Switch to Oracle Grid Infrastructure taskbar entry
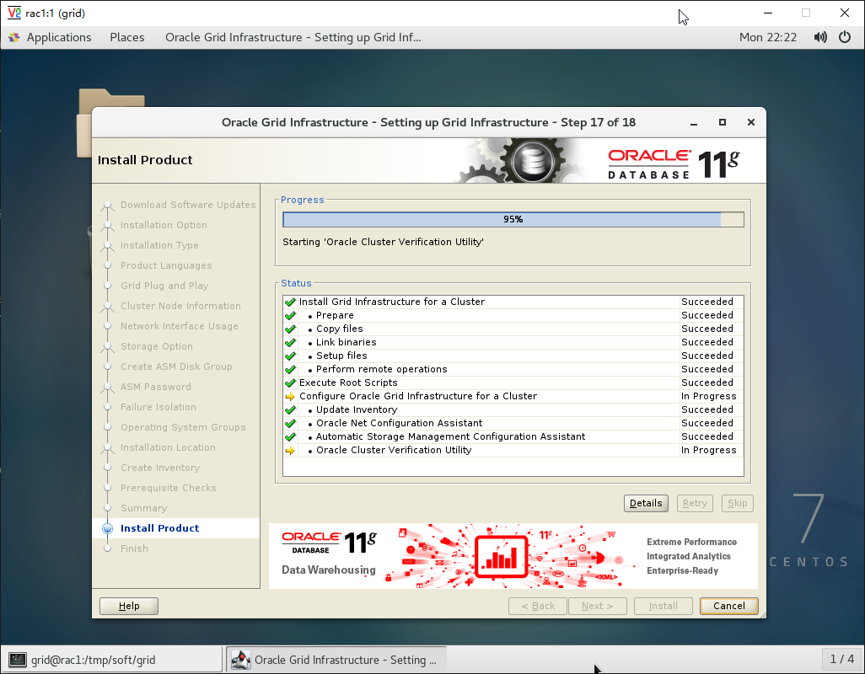This screenshot has height=674, width=865. (x=336, y=660)
